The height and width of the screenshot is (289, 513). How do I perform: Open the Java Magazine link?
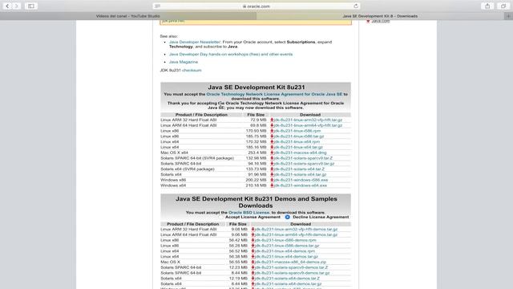pyautogui.click(x=184, y=62)
